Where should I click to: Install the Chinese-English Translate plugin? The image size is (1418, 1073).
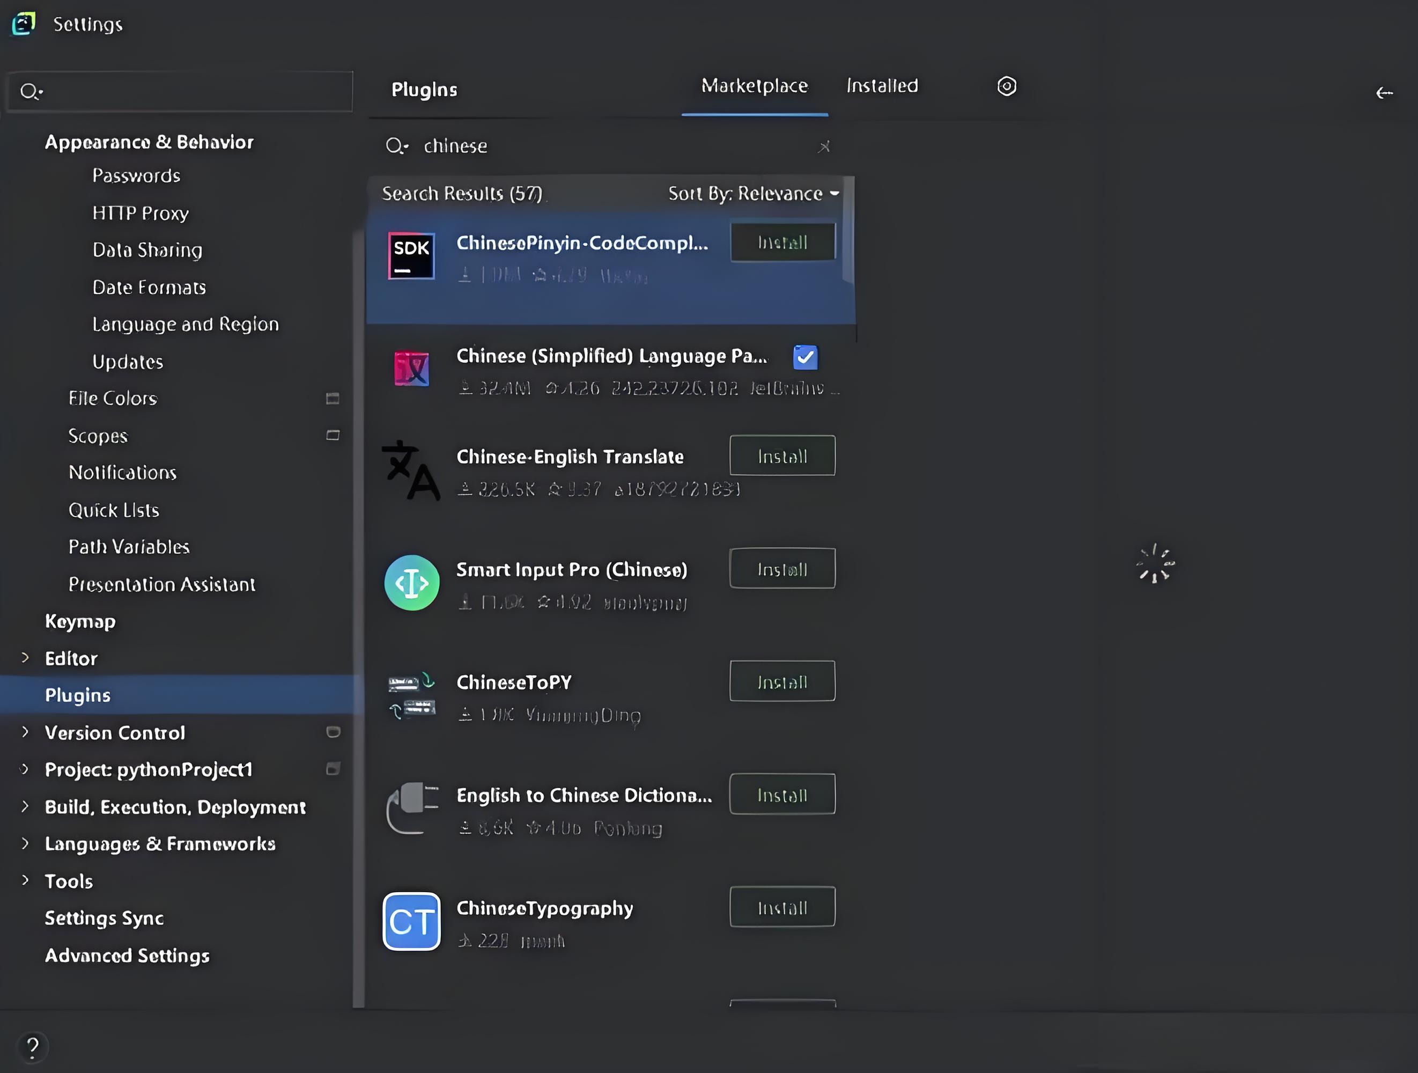(782, 456)
